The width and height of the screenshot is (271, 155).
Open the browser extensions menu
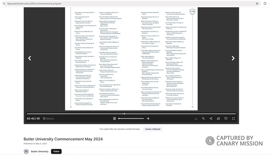265,3
